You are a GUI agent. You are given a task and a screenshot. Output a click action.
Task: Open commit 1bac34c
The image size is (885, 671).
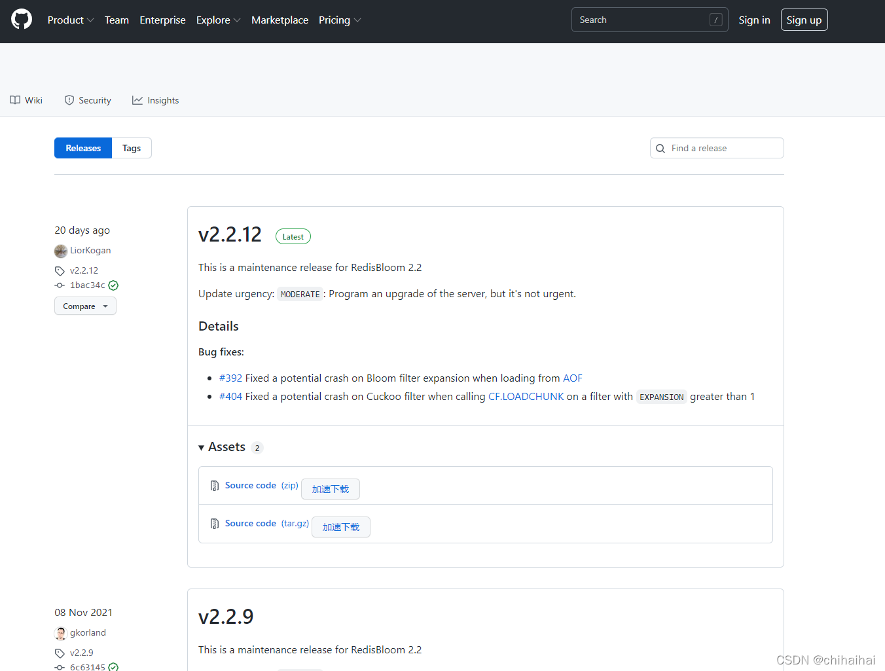coord(87,285)
